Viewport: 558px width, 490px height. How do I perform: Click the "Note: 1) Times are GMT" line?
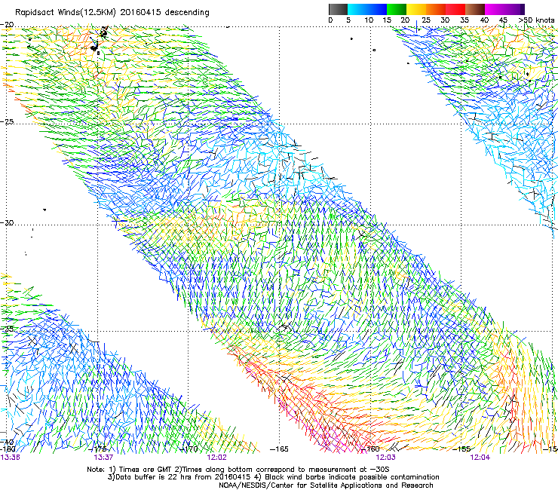coord(238,470)
